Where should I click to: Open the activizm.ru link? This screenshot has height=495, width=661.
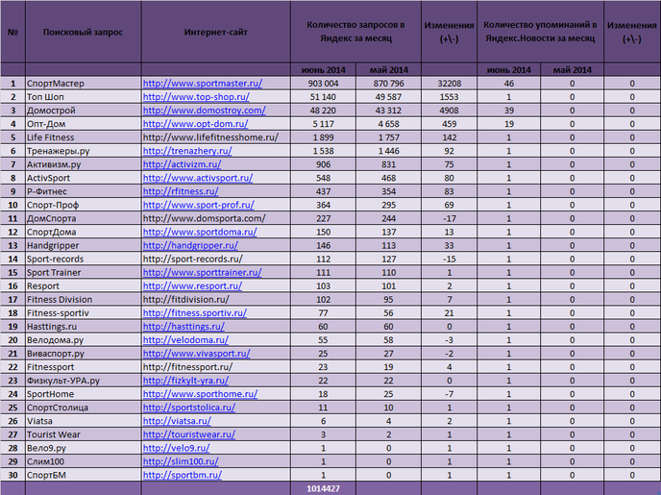click(x=182, y=164)
